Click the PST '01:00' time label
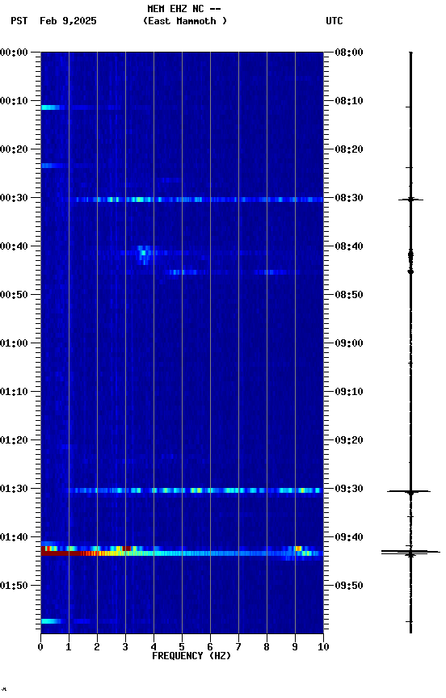Viewport: 446px width, 698px height. pos(14,343)
